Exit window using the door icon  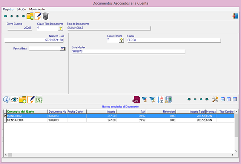coord(235,16)
